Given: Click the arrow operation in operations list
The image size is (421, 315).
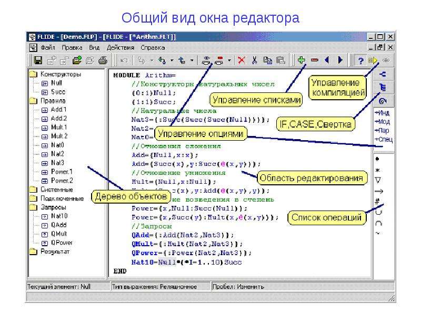Looking at the screenshot, I should pyautogui.click(x=378, y=191).
